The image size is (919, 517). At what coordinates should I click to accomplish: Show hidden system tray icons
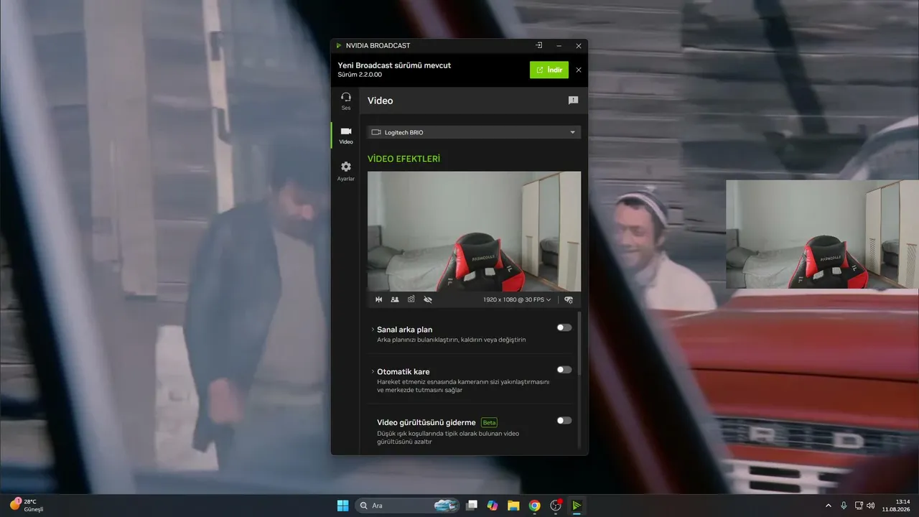click(829, 506)
